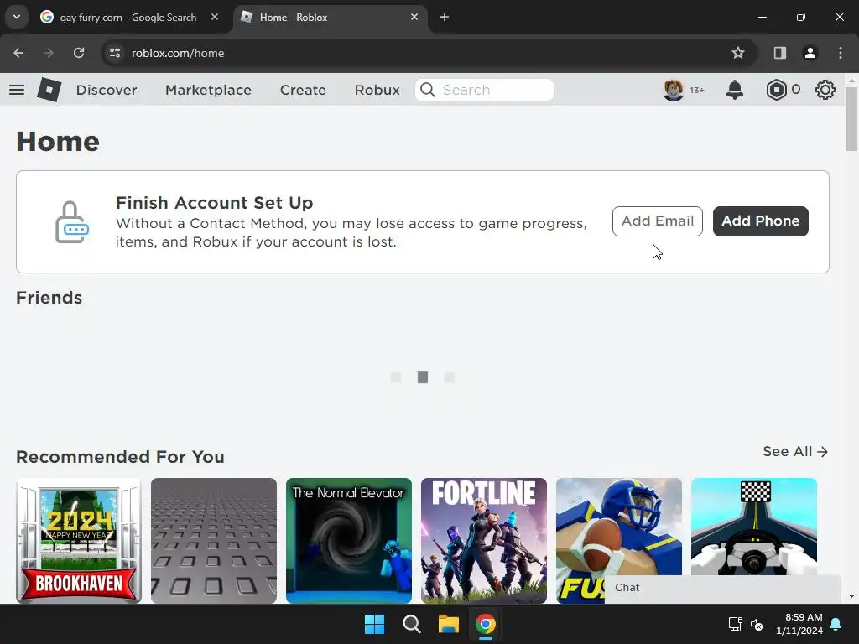Click the taskbar clock showing 8:59 AM
The image size is (859, 644).
(799, 624)
